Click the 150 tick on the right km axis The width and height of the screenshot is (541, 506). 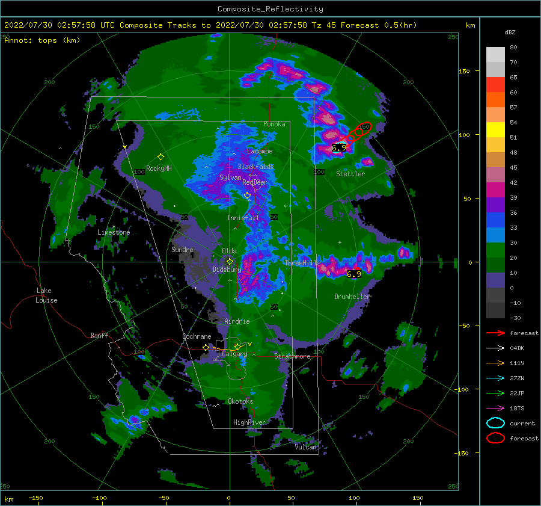click(464, 71)
